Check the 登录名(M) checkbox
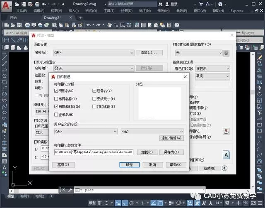The width and height of the screenshot is (265, 208). tap(56, 115)
